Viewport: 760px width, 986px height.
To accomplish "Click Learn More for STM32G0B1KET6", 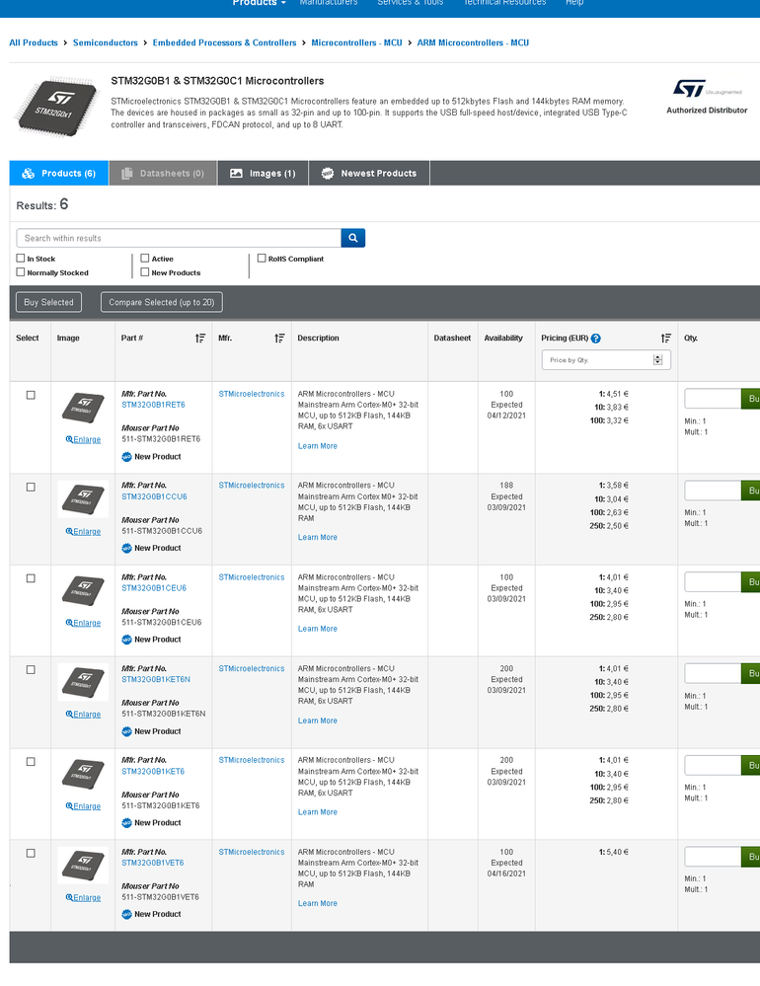I will click(x=318, y=812).
